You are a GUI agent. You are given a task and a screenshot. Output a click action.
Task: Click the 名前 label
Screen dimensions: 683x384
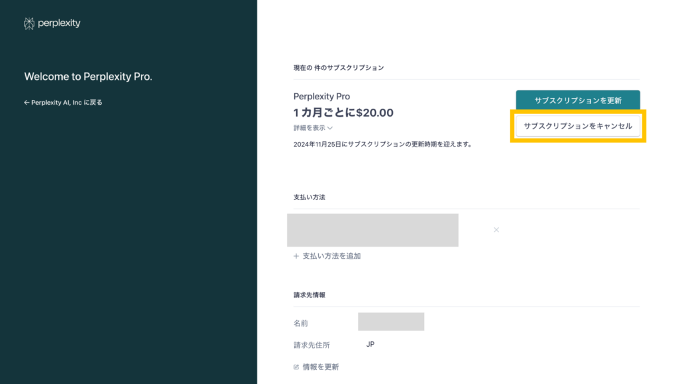point(301,323)
